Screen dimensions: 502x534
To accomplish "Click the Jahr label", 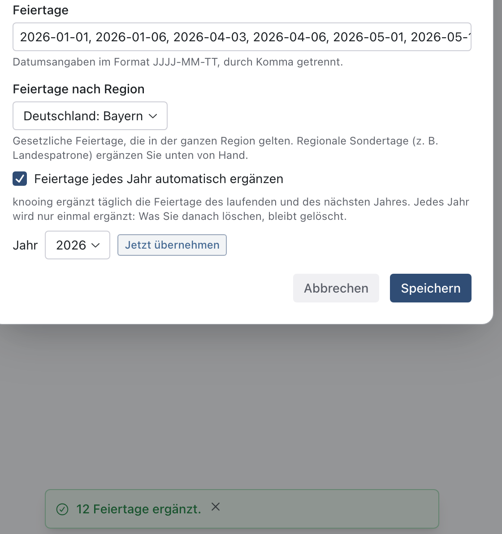I will (x=25, y=245).
